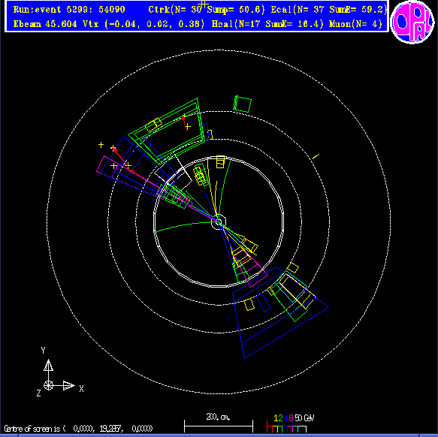Click the large blue hadron calorimeter tower
Viewport: 438px width, 437px height.
click(x=280, y=312)
